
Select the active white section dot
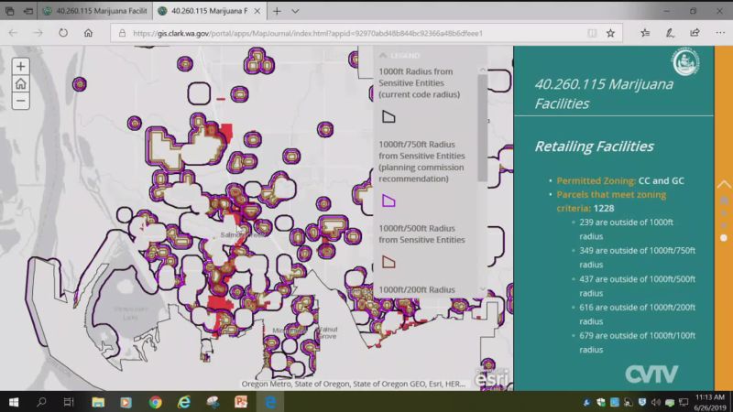point(724,238)
